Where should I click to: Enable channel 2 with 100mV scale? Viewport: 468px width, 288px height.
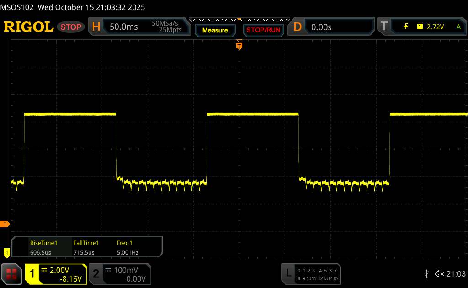coord(118,274)
